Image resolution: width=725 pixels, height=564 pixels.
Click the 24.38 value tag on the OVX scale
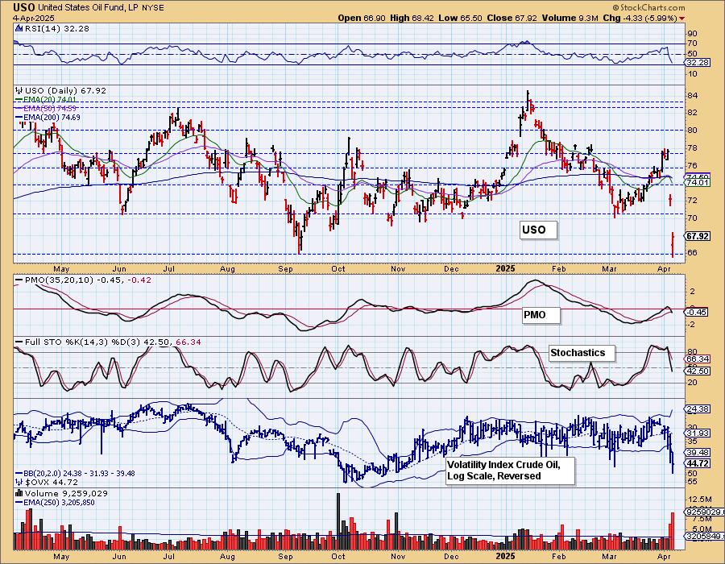pos(698,409)
